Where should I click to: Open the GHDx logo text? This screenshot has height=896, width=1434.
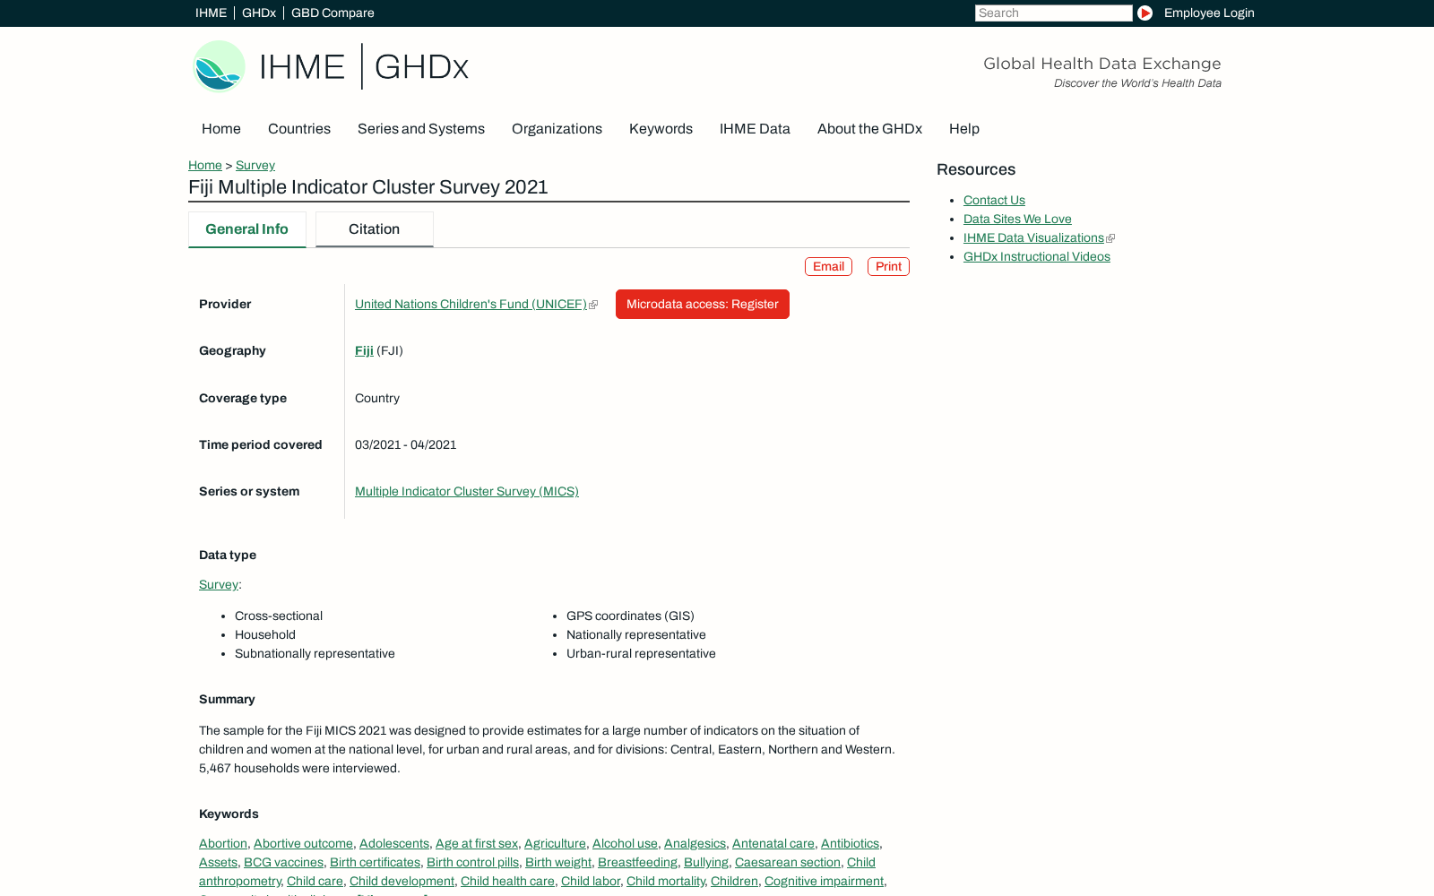(x=421, y=66)
